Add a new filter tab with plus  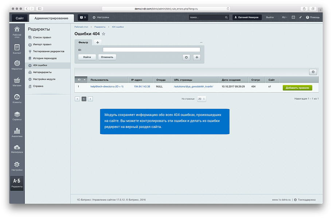click(97, 43)
